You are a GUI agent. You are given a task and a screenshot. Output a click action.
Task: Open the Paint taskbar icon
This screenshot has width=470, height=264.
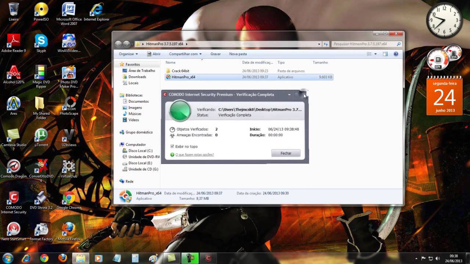click(x=153, y=258)
